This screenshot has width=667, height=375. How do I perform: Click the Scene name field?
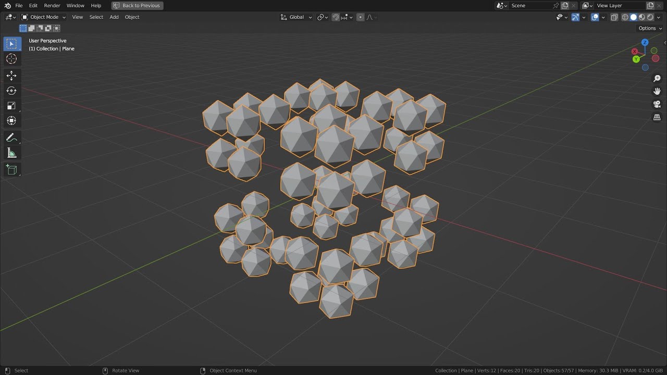[530, 5]
